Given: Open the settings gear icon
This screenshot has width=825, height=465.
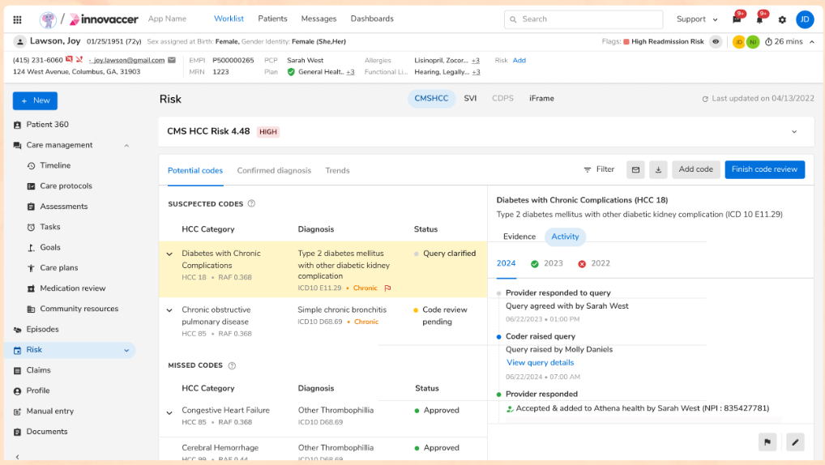Looking at the screenshot, I should click(782, 19).
